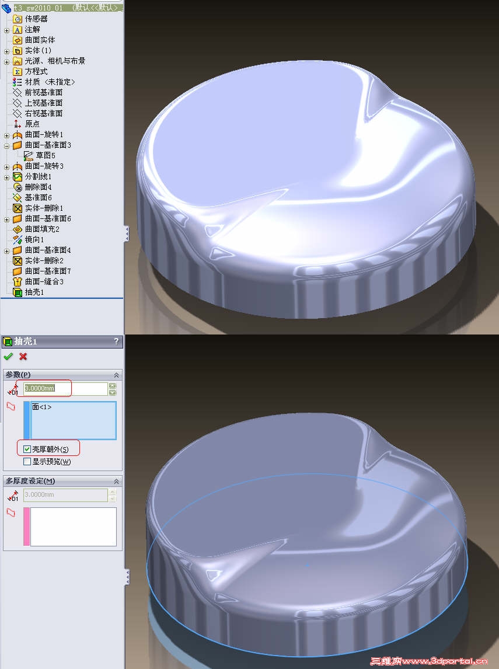Click the 实体-删除2 delete body icon

tap(18, 260)
